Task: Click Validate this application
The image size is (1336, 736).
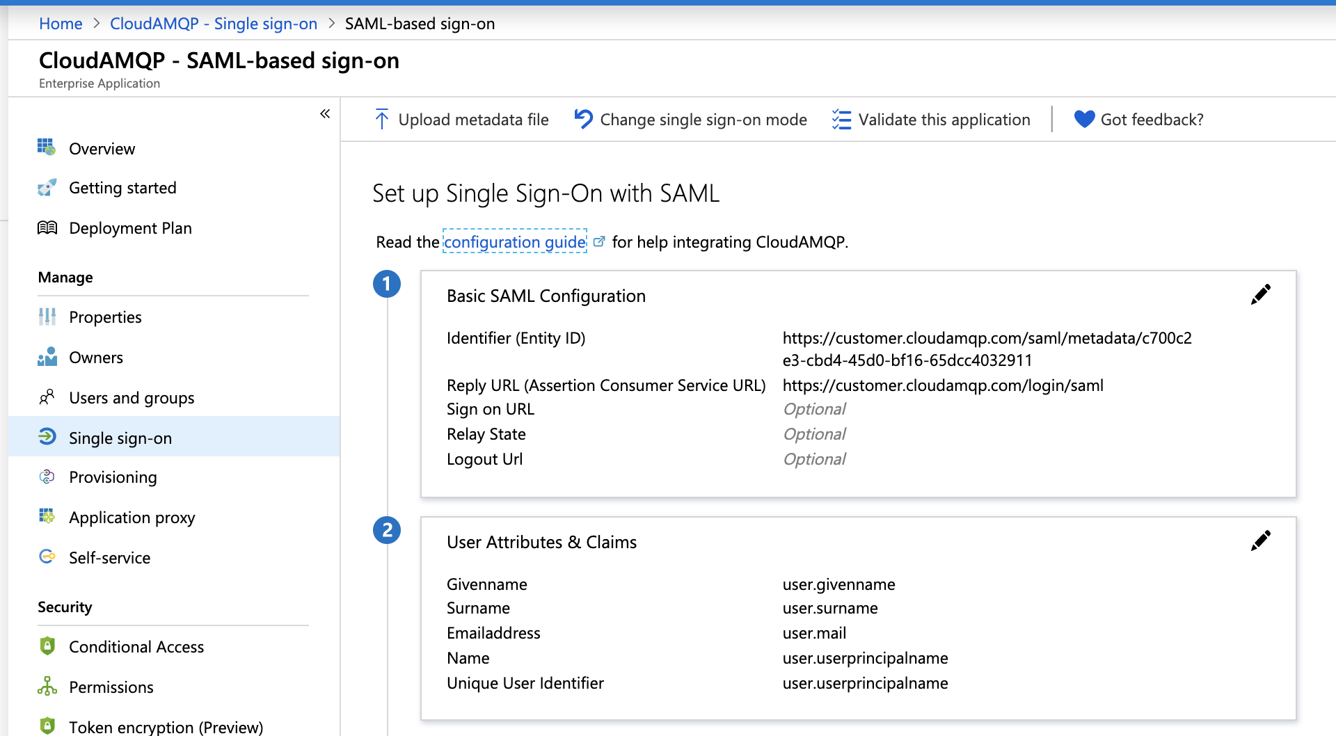Action: [931, 120]
